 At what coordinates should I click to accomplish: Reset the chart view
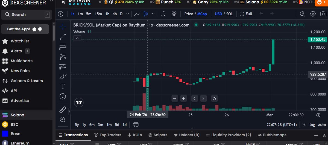[214, 98]
